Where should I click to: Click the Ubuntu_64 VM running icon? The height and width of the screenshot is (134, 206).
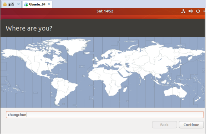coord(26,4)
